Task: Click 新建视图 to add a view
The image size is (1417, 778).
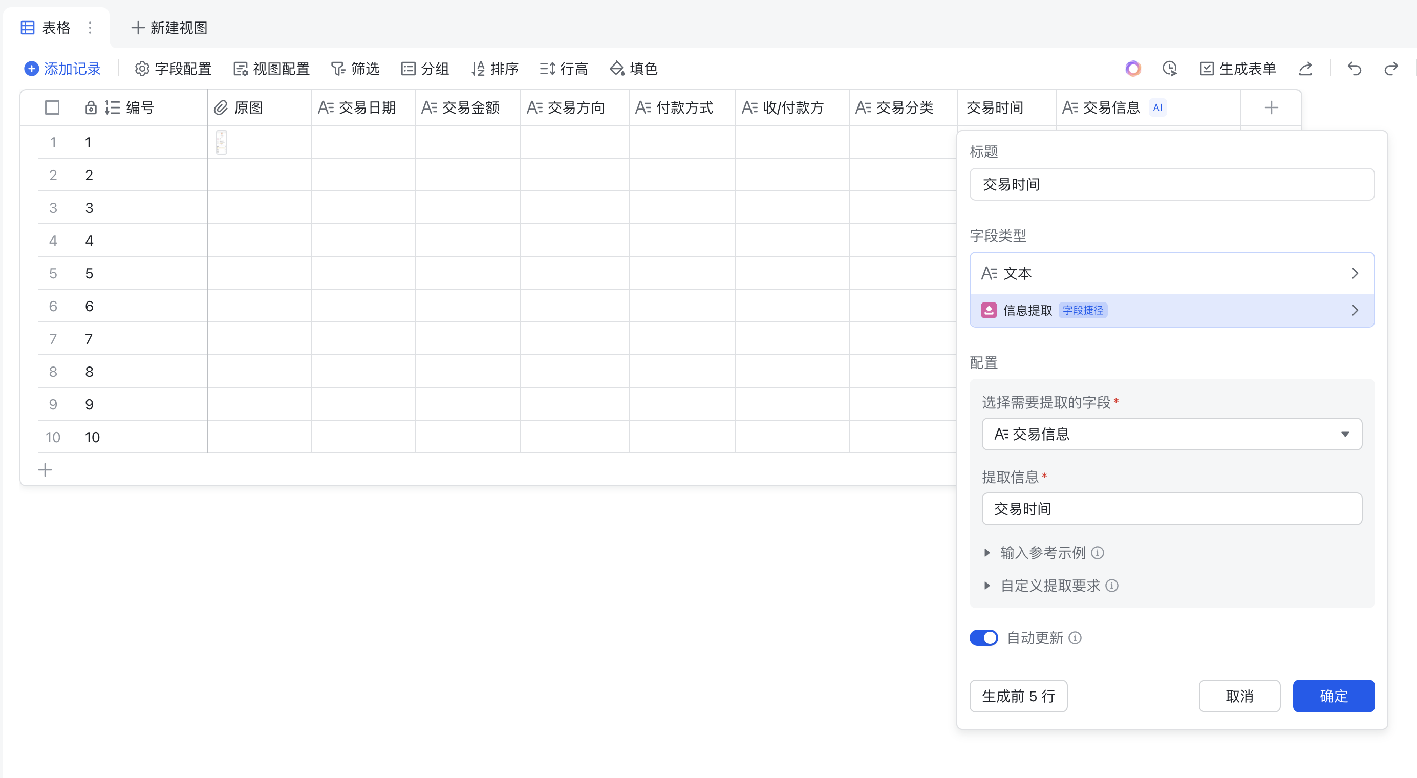Action: (x=169, y=28)
